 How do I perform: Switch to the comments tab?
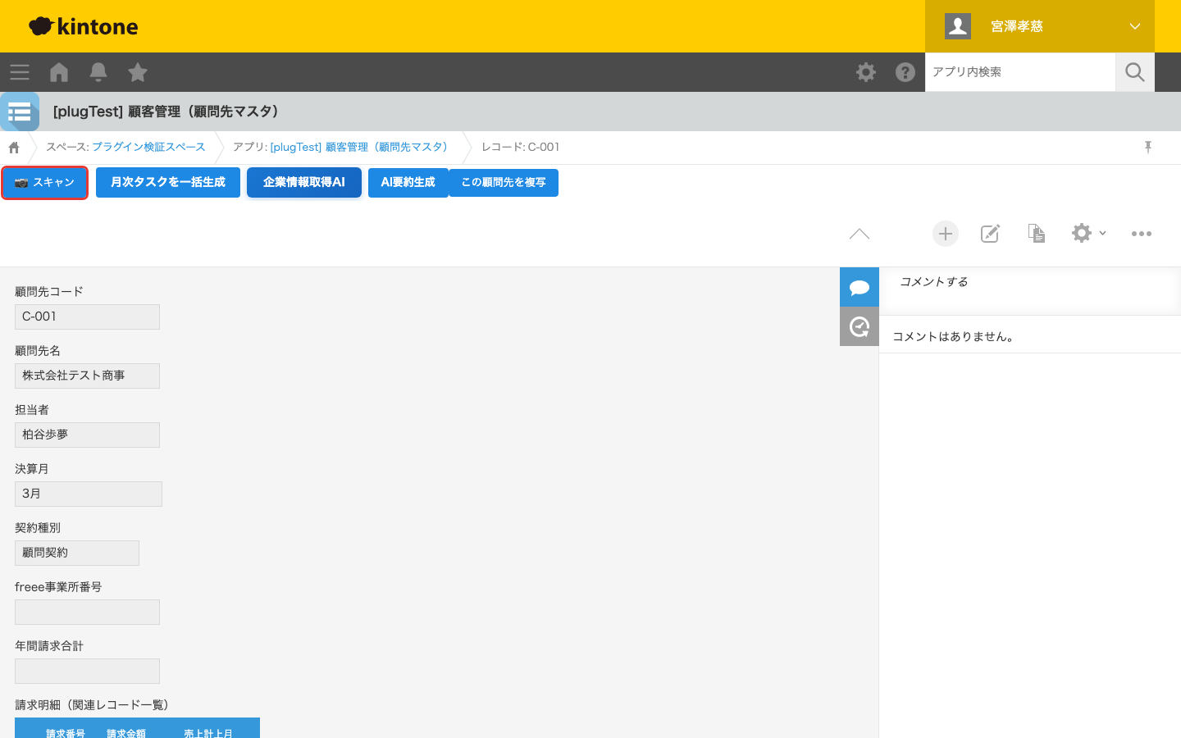point(860,287)
